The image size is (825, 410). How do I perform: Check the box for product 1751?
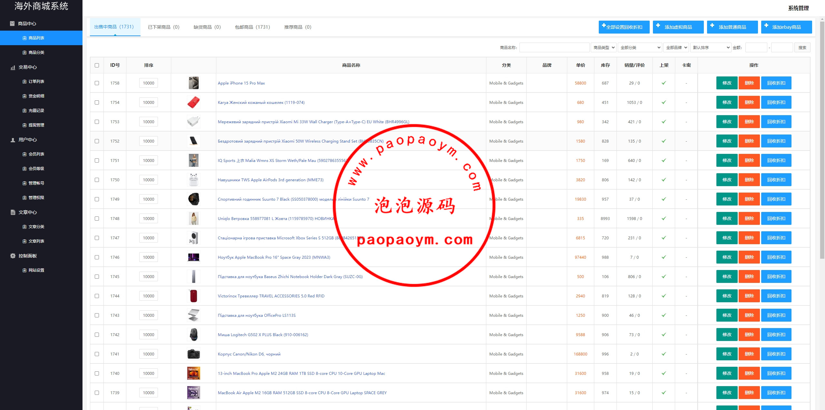click(x=97, y=160)
